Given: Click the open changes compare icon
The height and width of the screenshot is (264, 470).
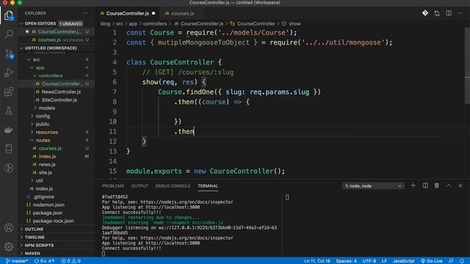Looking at the screenshot, I should pyautogui.click(x=437, y=13).
